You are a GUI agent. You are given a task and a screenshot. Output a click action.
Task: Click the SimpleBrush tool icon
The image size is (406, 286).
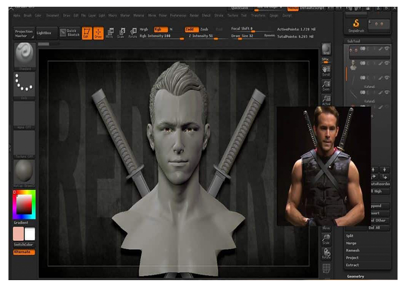[x=356, y=26]
